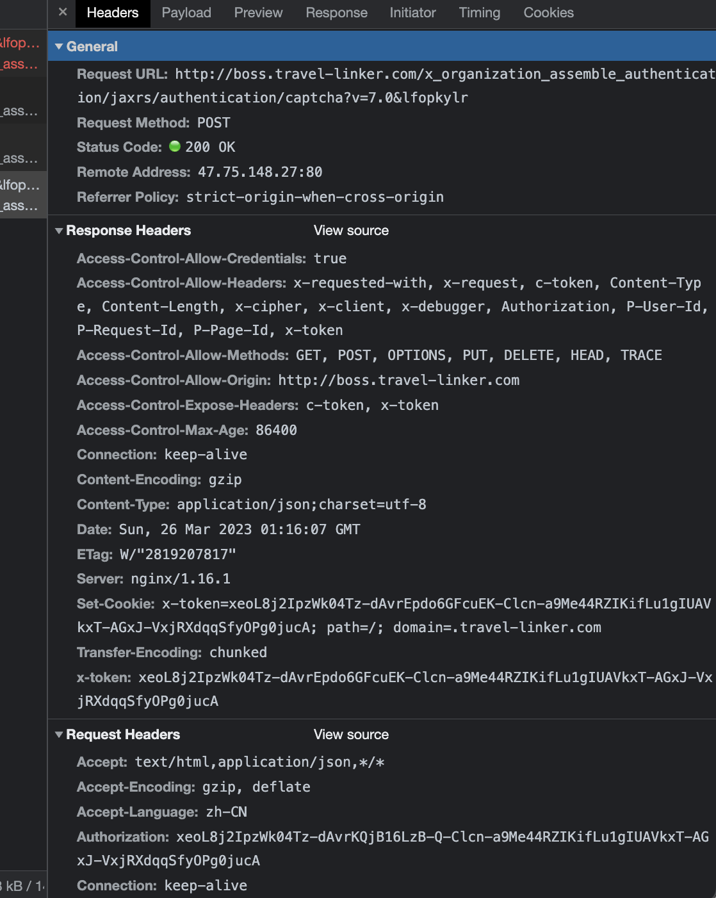
Task: Open the Initiator tab
Action: pyautogui.click(x=412, y=13)
